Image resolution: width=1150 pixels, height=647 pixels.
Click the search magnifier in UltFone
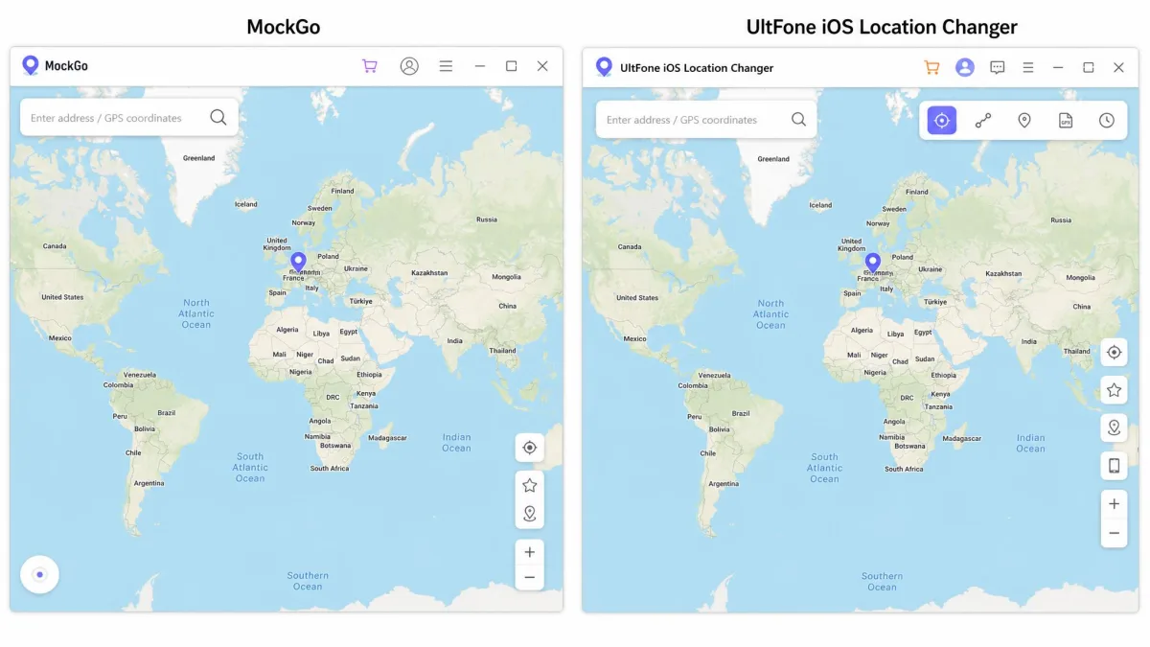(x=798, y=120)
